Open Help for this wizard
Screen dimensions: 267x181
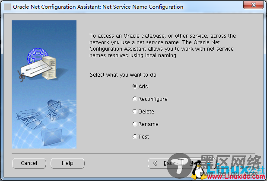(67, 163)
